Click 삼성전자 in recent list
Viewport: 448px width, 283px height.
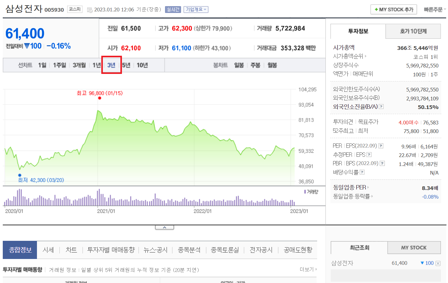pos(342,263)
